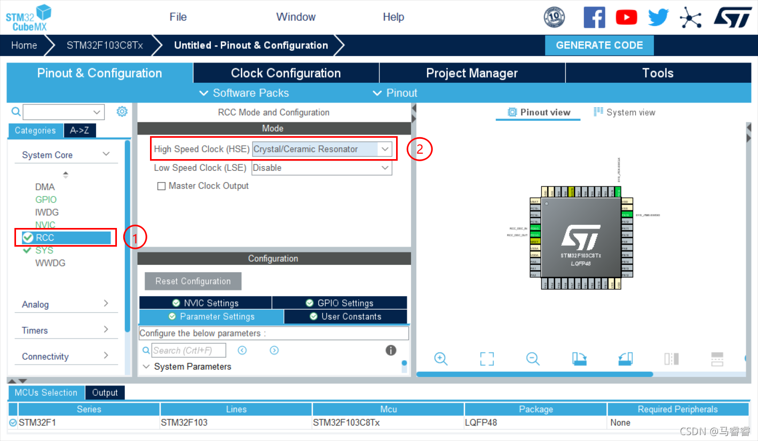
Task: Click the STM32CubeMX logo icon
Action: 29,18
